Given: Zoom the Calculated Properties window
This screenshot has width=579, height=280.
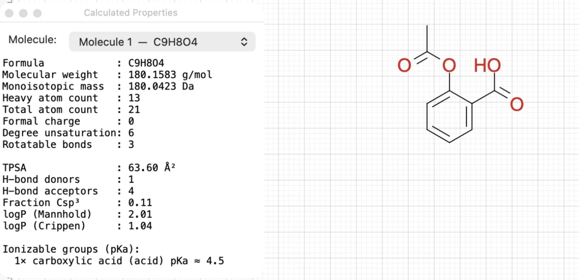Looking at the screenshot, I should pos(37,13).
